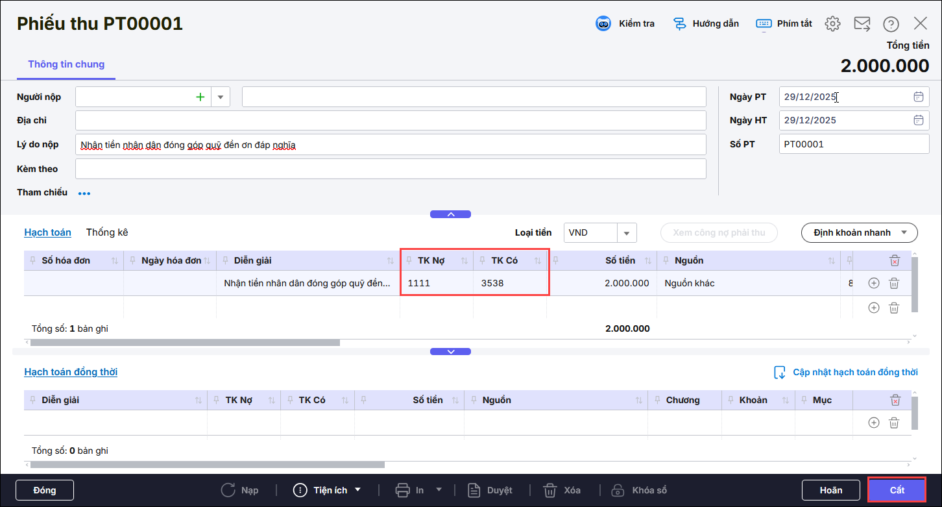The image size is (942, 507).
Task: Click the mail envelope icon
Action: 862,24
